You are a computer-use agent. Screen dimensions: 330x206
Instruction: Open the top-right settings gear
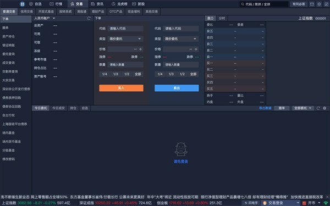tap(319, 4)
